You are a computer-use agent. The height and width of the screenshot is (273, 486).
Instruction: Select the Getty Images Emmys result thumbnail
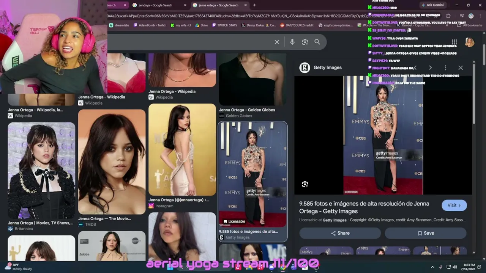(x=252, y=175)
